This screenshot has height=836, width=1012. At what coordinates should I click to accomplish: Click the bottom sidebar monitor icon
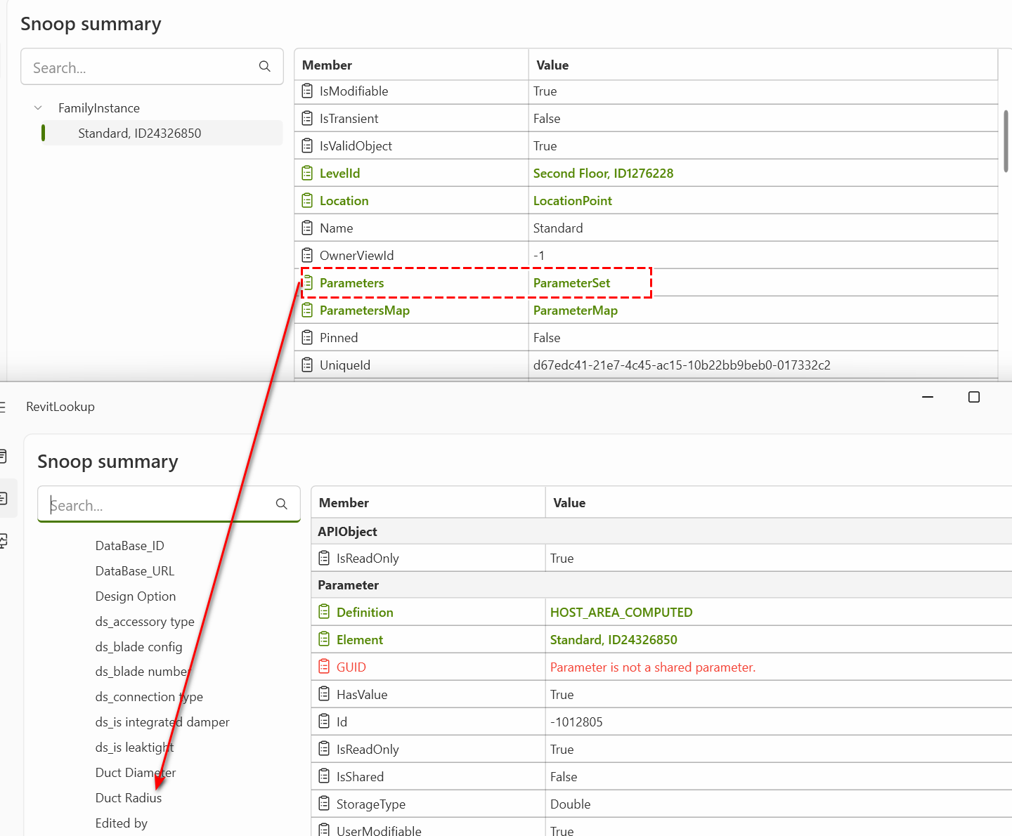pyautogui.click(x=4, y=541)
